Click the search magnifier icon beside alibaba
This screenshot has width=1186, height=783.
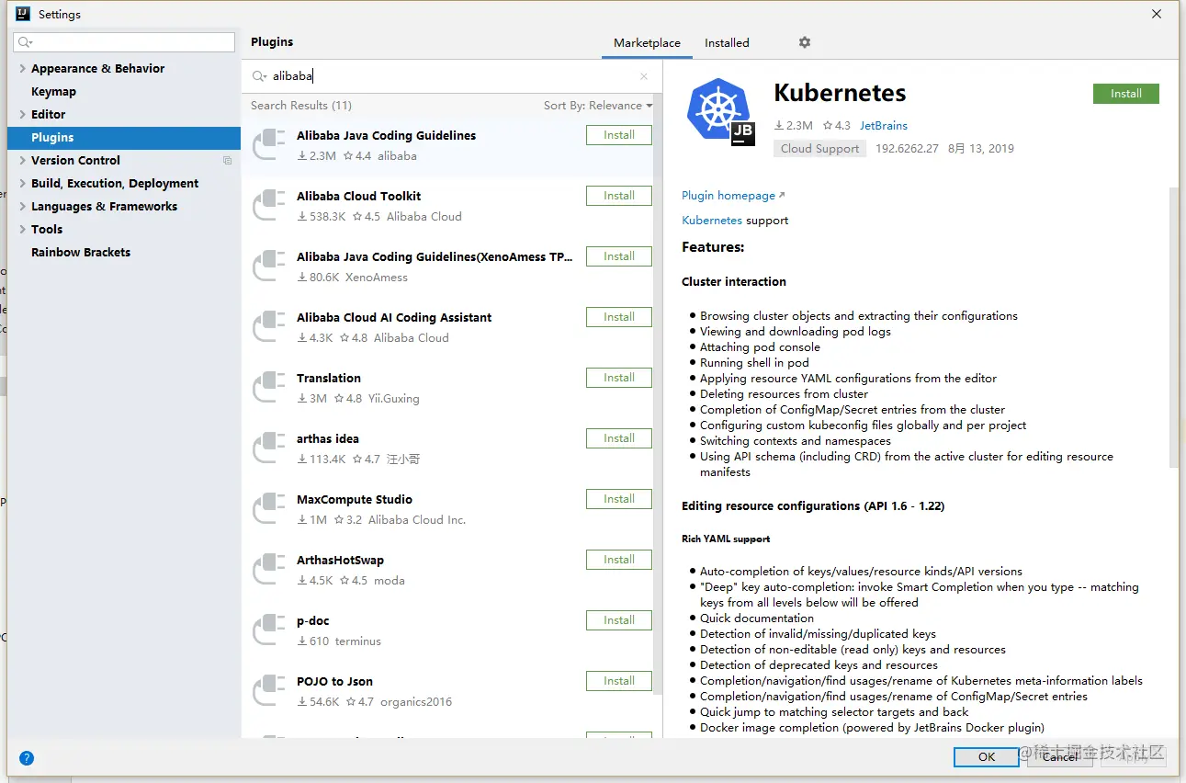[x=259, y=76]
